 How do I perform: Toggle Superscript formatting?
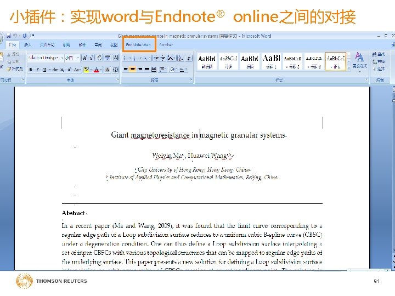pos(69,70)
